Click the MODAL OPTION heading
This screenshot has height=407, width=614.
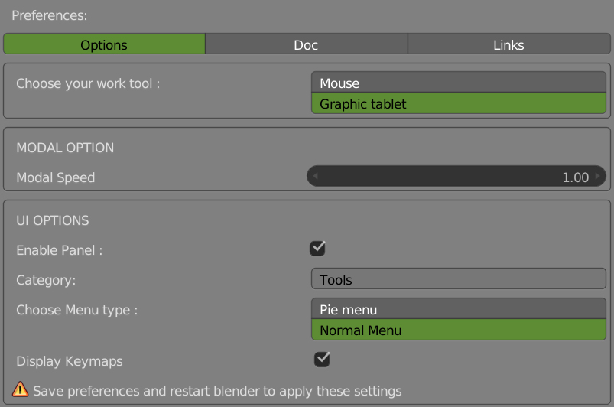(65, 148)
